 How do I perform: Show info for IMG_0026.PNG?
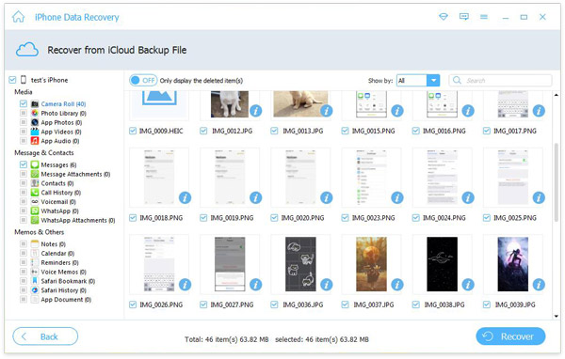[x=185, y=285]
